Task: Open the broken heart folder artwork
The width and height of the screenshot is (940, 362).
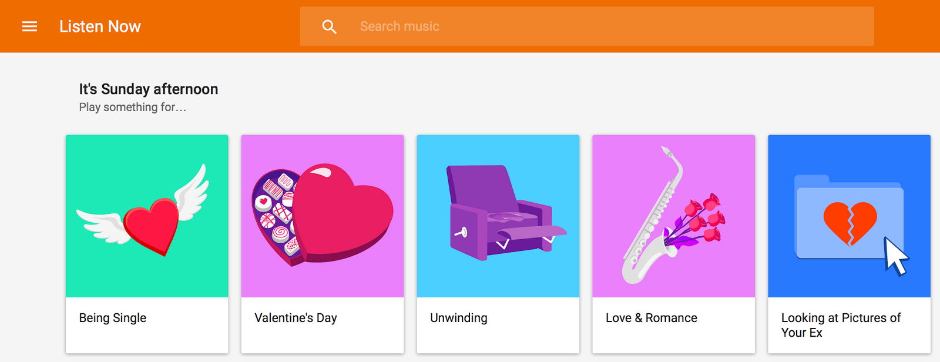Action: point(850,216)
